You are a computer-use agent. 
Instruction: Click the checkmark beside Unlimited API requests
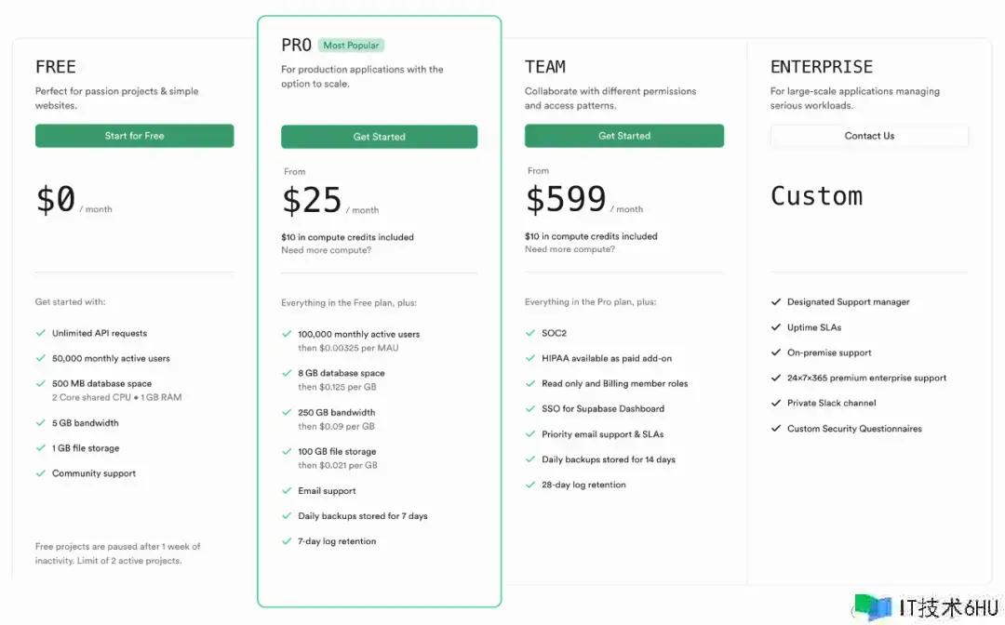point(41,332)
